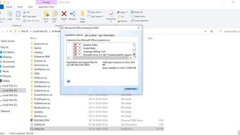Select the Enterprise.WW folder
Viewport: 240px width, 135px height.
pos(42,57)
